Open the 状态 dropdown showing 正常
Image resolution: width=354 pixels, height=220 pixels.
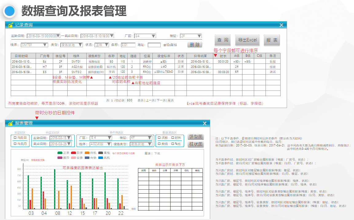point(102,44)
